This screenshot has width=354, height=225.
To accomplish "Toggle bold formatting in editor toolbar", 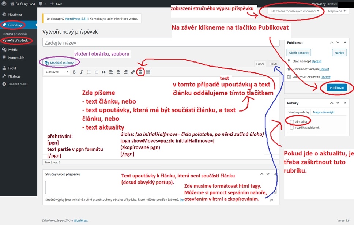I will (x=74, y=72).
